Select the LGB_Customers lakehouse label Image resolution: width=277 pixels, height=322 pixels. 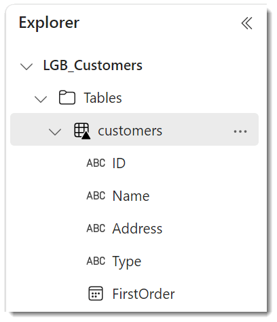coord(92,65)
